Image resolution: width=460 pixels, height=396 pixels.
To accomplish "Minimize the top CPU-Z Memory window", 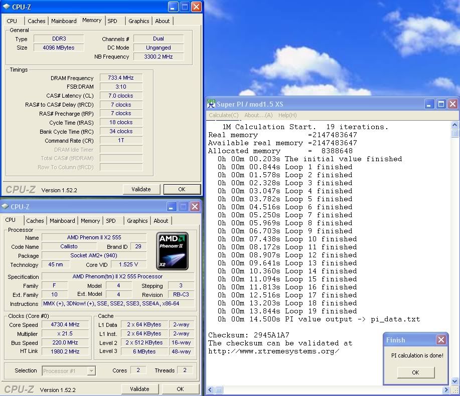I will tap(173, 7).
